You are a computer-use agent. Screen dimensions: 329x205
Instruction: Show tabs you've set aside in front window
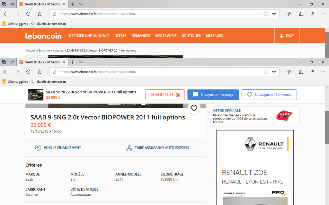[4, 62]
